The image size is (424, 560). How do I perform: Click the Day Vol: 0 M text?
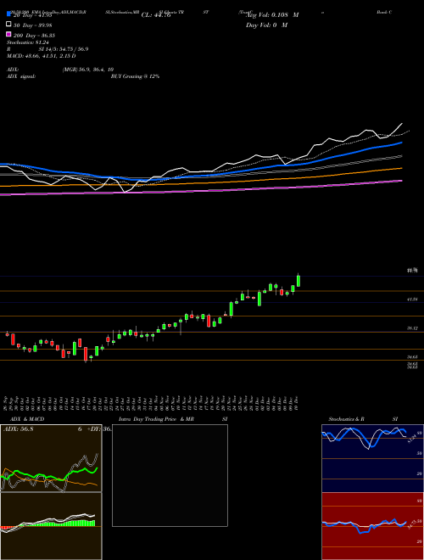(x=266, y=25)
